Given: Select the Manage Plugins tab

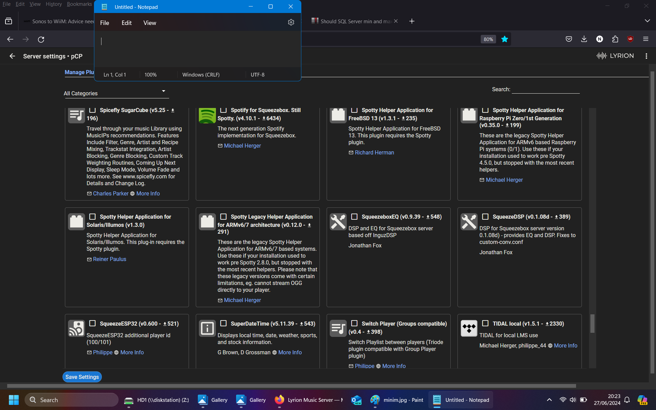Looking at the screenshot, I should (x=79, y=72).
